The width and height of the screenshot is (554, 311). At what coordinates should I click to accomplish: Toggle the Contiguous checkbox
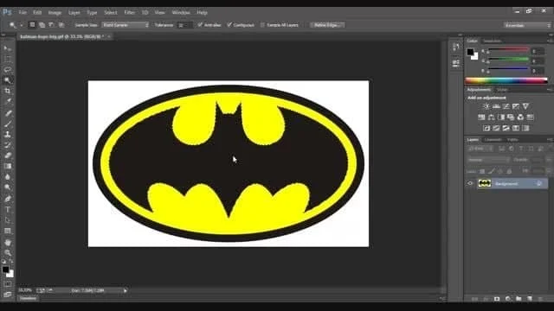click(229, 25)
